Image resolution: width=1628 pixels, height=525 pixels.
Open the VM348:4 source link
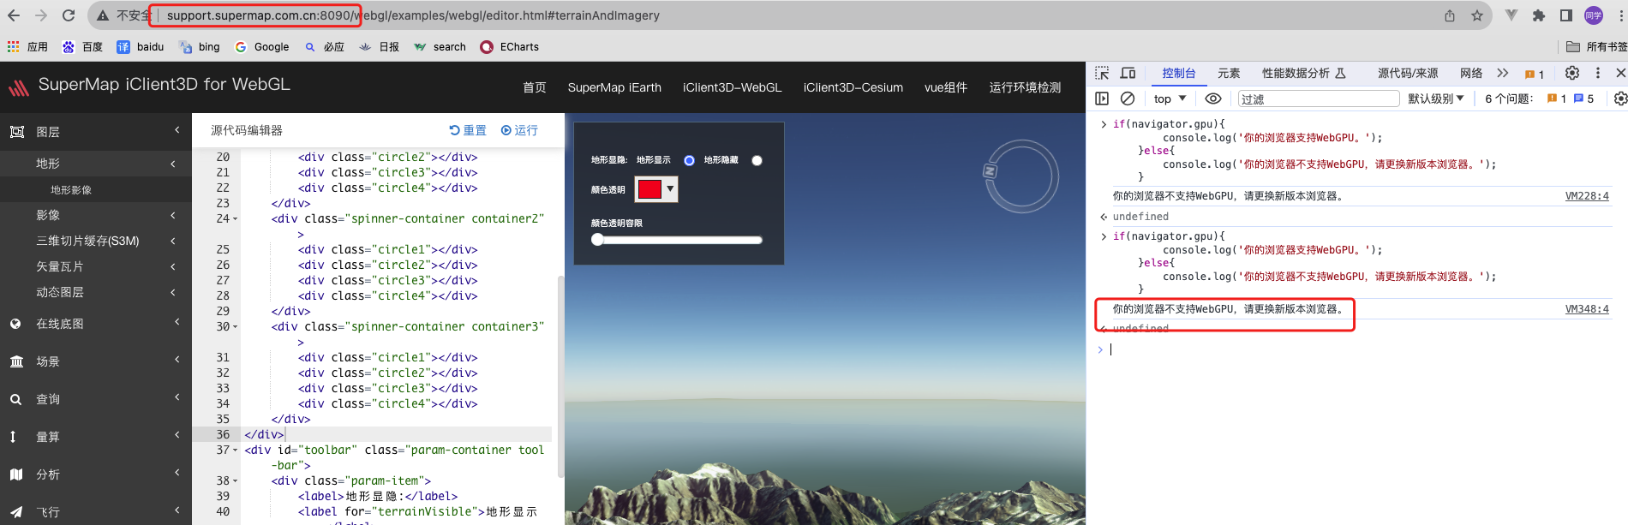[x=1587, y=309]
